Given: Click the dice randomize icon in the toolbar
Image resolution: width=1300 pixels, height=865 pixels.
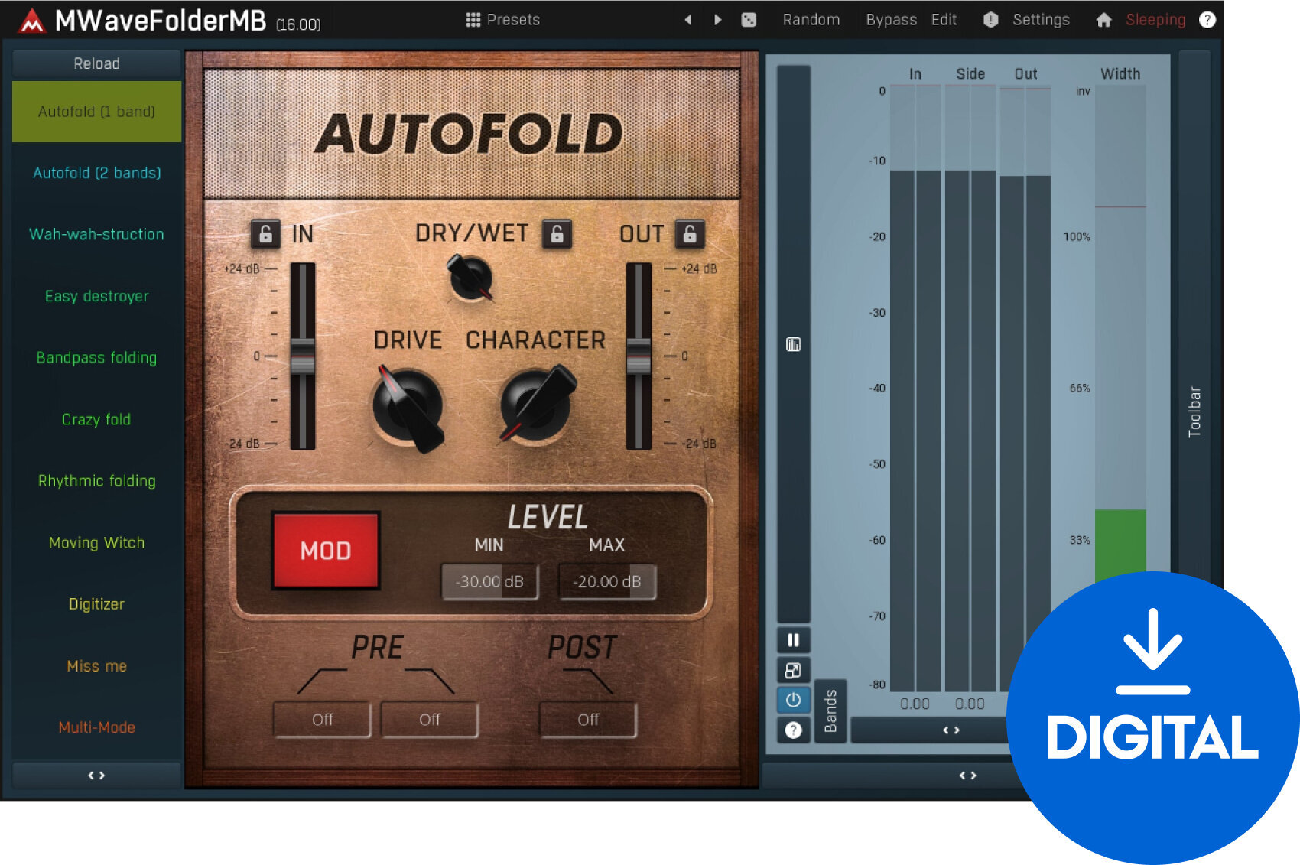Looking at the screenshot, I should tap(749, 20).
